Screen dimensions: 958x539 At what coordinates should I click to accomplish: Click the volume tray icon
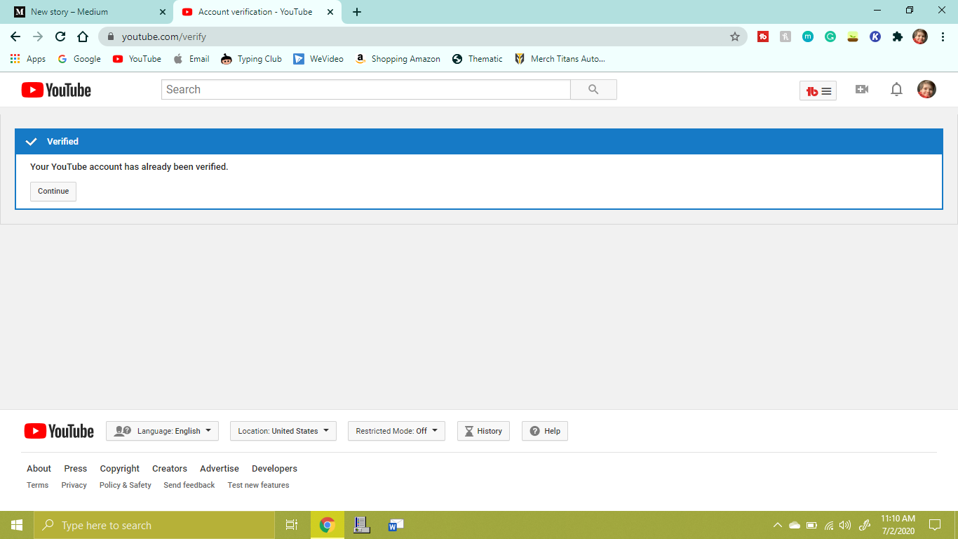click(845, 525)
